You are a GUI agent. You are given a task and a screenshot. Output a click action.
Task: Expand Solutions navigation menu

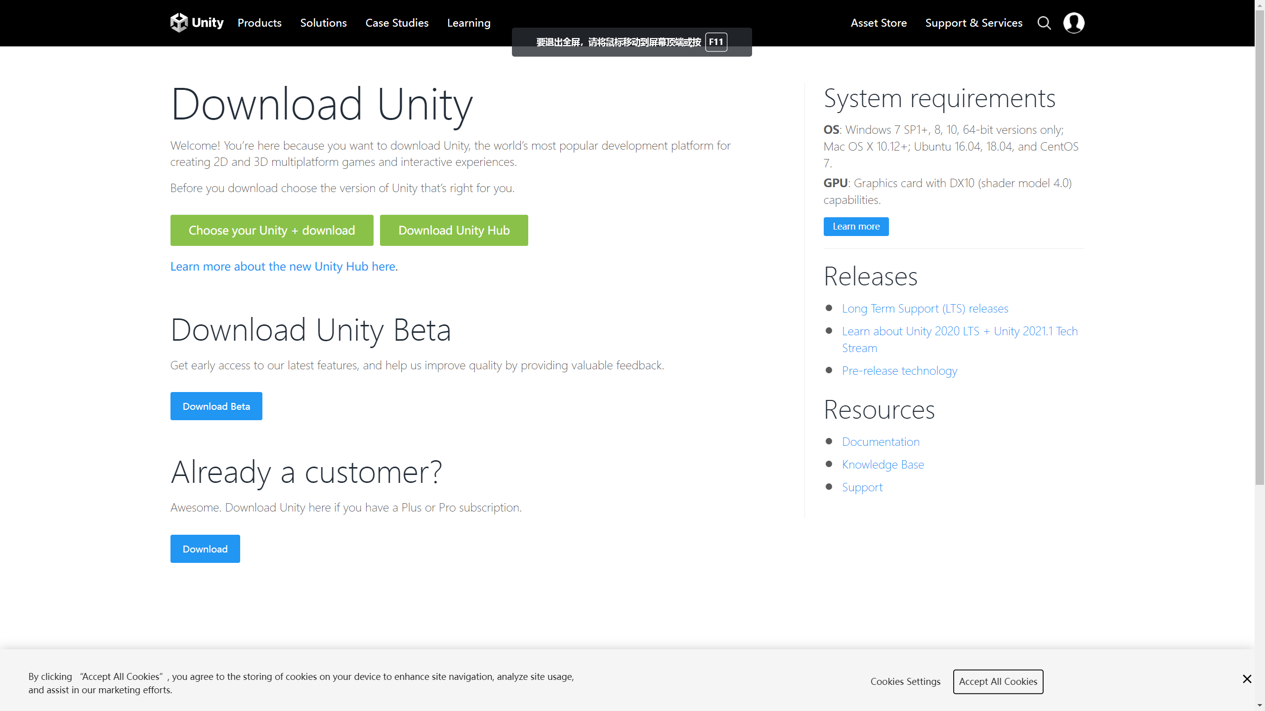323,23
